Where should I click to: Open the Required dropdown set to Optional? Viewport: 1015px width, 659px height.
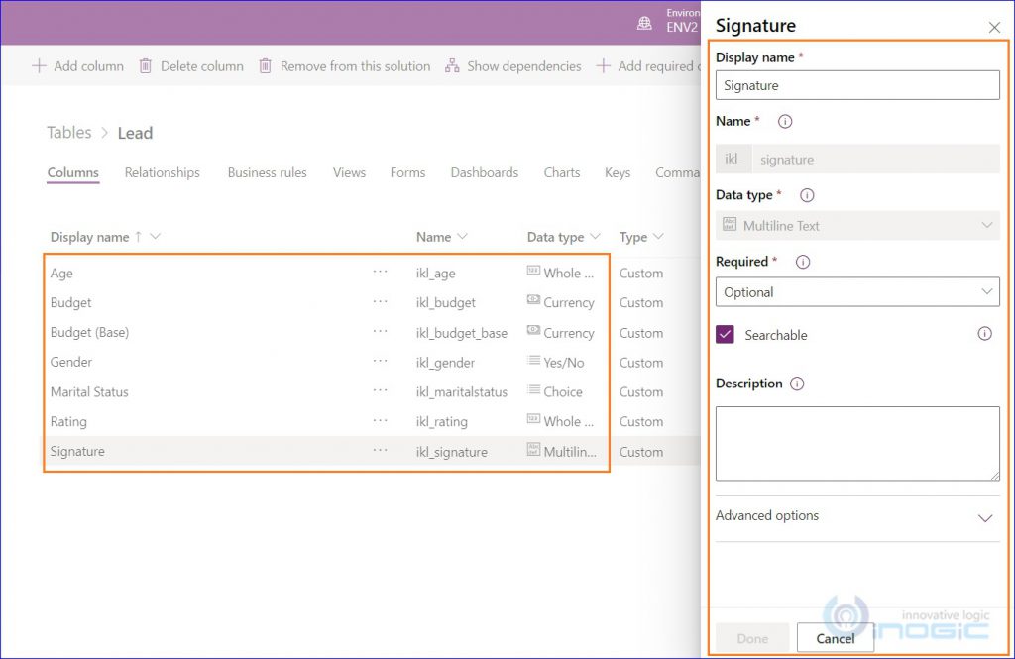point(857,292)
